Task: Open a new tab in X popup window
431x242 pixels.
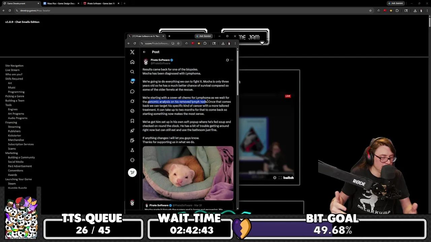Action: (x=169, y=36)
